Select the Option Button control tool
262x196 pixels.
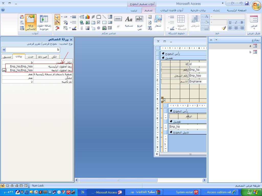[x=99, y=28]
